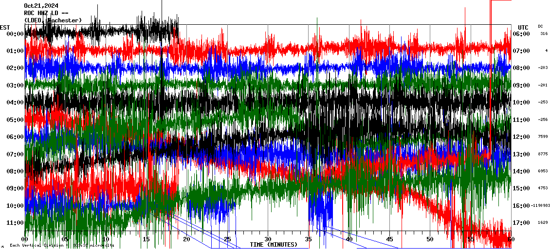Click the TIME (MINUTES) axis label

(x=274, y=245)
